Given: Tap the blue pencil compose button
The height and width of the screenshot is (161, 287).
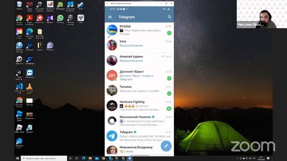Looking at the screenshot, I should tap(166, 146).
